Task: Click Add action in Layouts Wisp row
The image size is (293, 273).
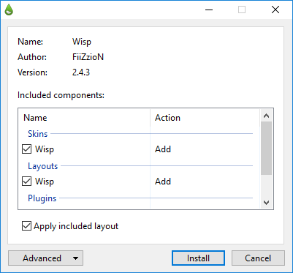Action: (x=163, y=182)
